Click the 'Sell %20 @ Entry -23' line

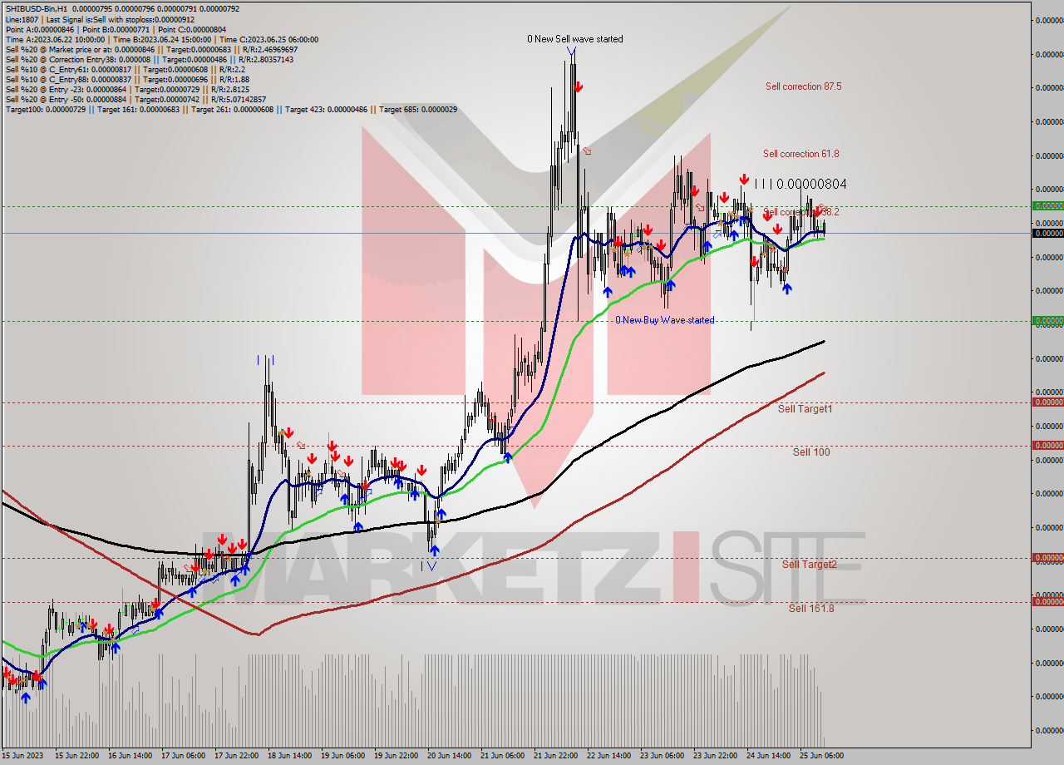pos(127,89)
